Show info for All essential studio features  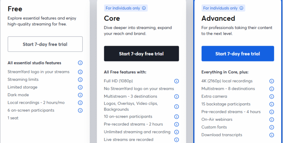[80, 63]
